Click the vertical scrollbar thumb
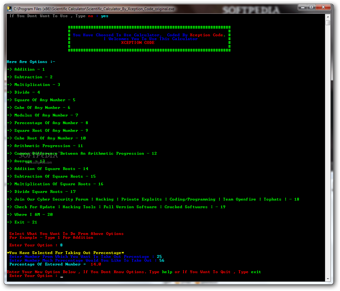Image resolution: width=340 pixels, height=291 pixels. click(328, 23)
